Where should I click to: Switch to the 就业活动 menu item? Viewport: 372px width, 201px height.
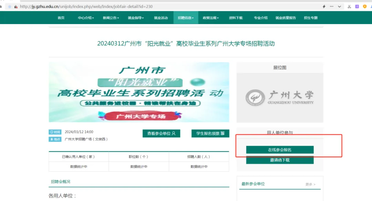[161, 18]
